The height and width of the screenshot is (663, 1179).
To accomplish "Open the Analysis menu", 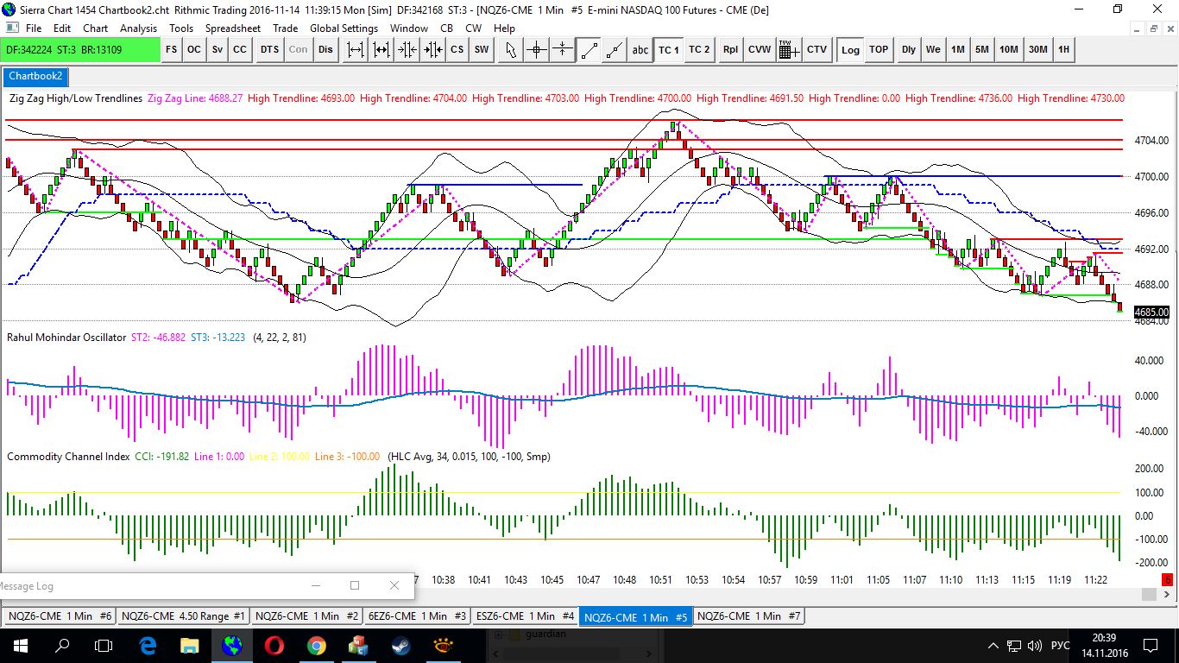I will tap(138, 28).
